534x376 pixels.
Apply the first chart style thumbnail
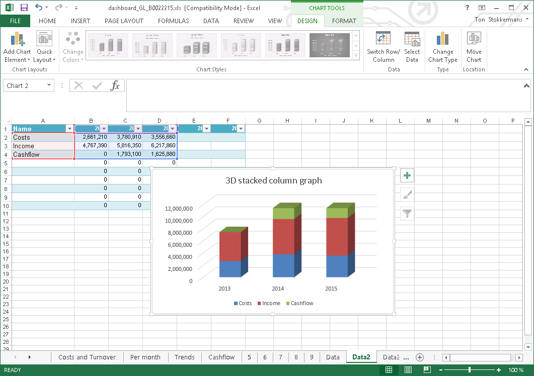point(108,45)
